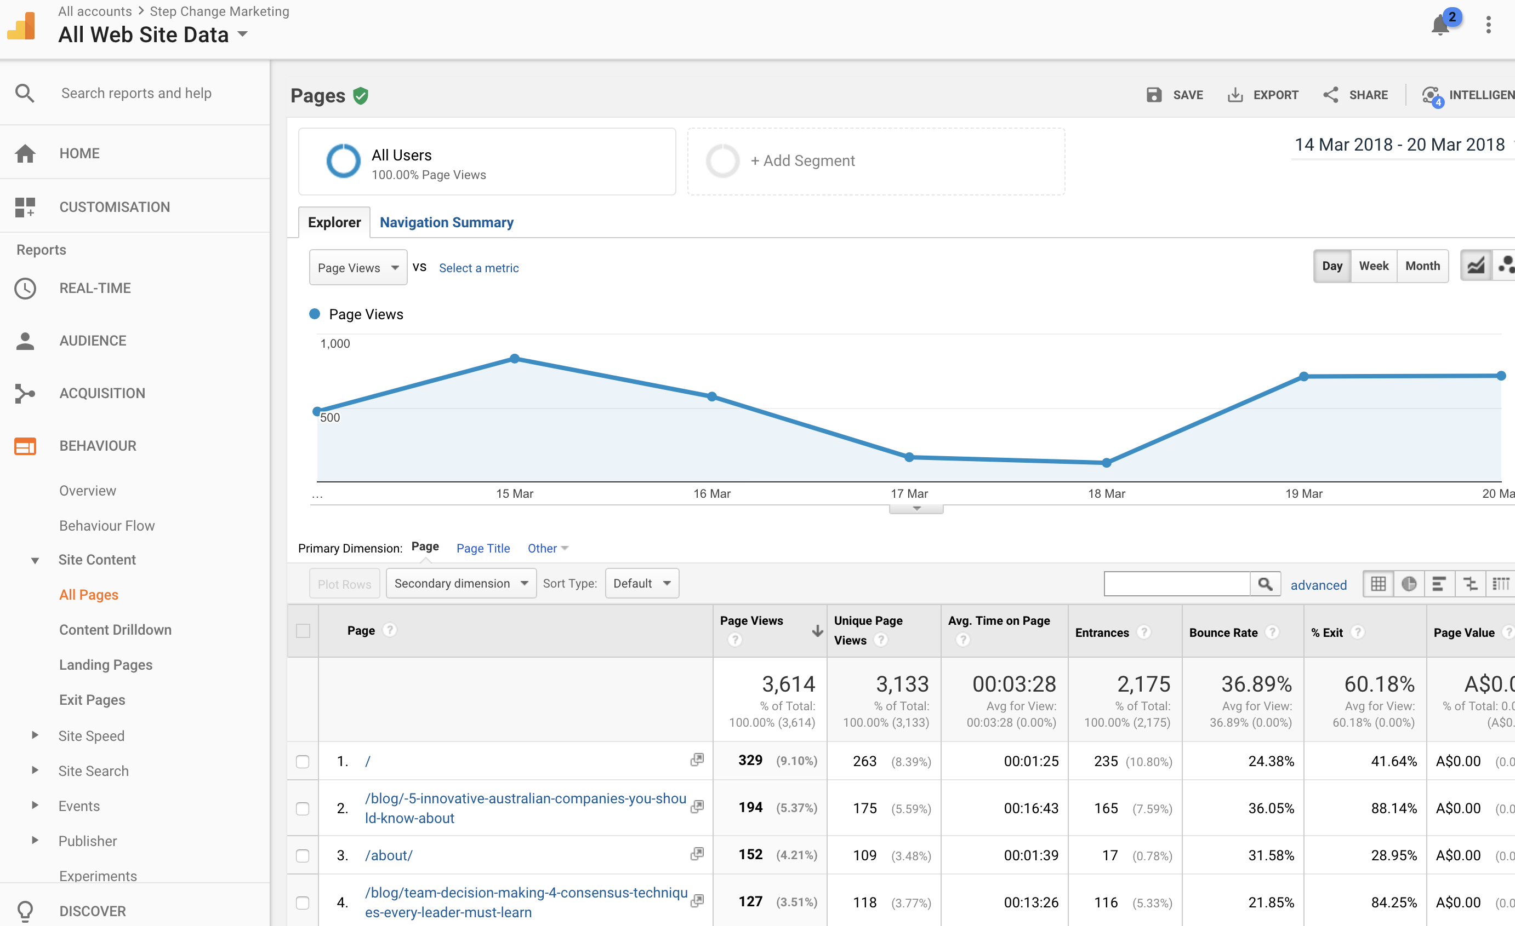Open the Sort Type dropdown
This screenshot has height=926, width=1515.
point(641,583)
